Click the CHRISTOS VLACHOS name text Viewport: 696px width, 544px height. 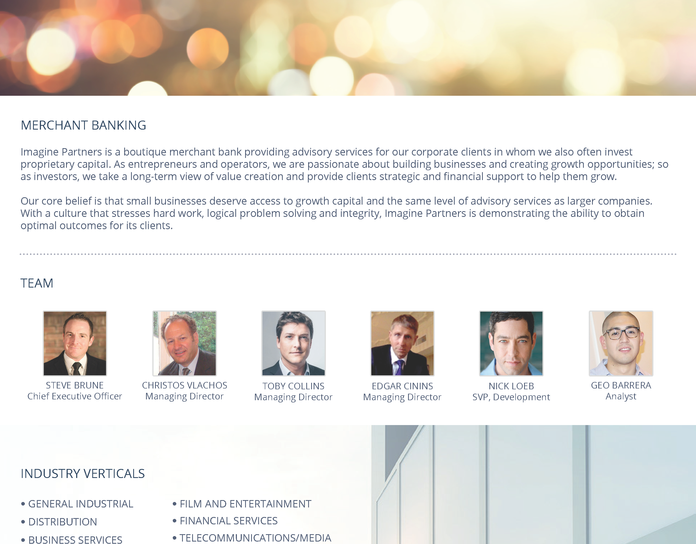click(x=185, y=385)
